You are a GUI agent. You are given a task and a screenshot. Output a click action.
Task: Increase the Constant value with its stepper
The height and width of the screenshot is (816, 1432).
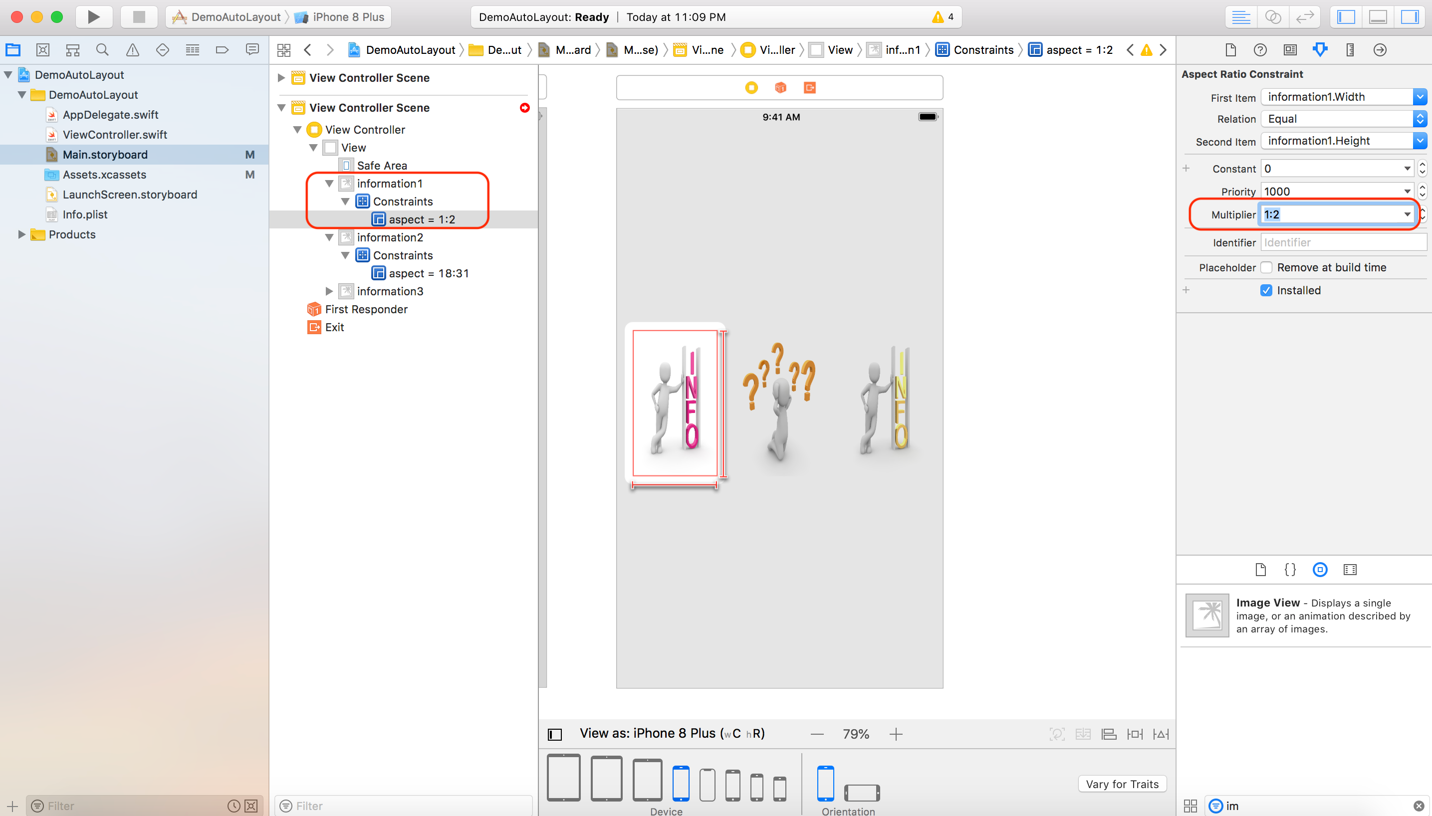[x=1423, y=164]
